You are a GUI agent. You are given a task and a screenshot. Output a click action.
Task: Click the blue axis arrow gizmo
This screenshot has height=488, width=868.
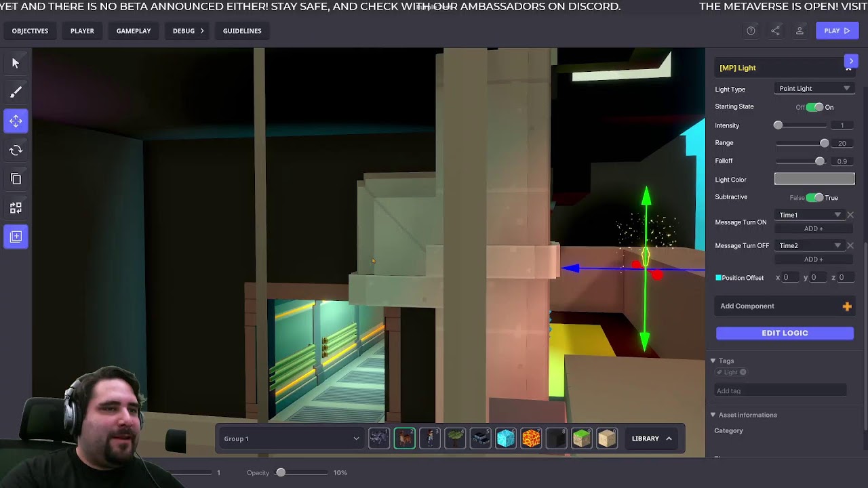(570, 269)
